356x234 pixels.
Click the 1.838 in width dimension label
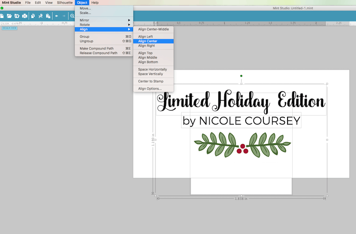(241, 198)
